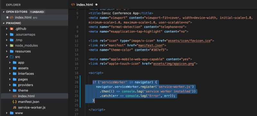The width and height of the screenshot is (257, 116).
Task: Click the JS icon beside service-worker.js
Action: point(14,108)
